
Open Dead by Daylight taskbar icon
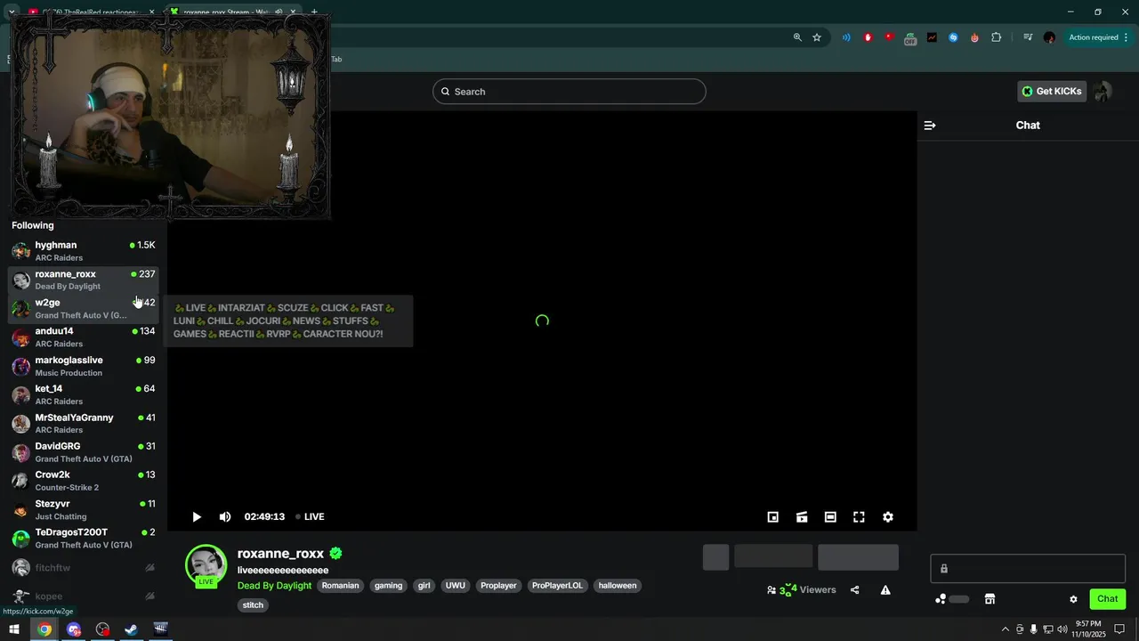tap(160, 629)
